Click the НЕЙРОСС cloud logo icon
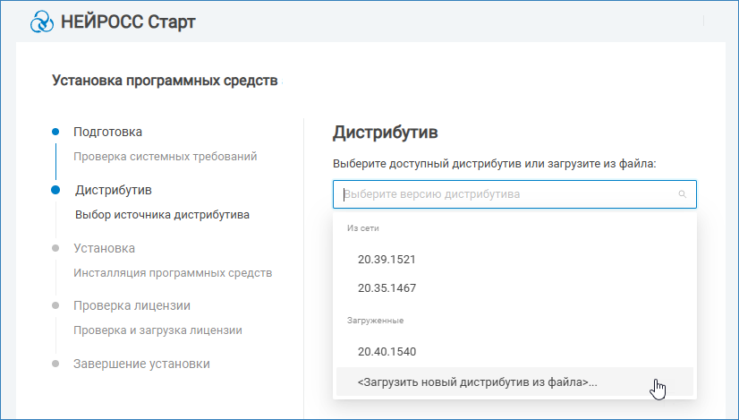 [42, 21]
